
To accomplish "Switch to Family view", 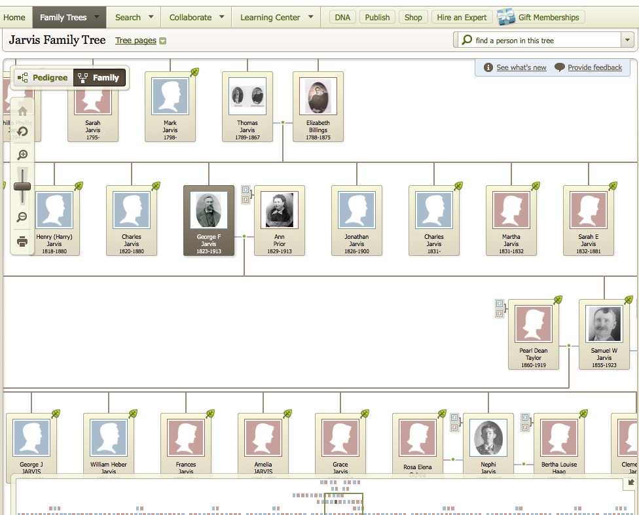I will 99,77.
